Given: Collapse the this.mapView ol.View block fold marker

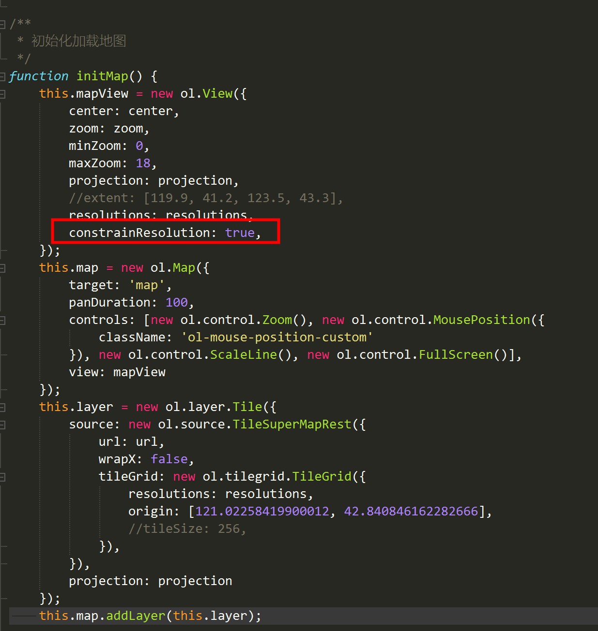Looking at the screenshot, I should (x=2, y=94).
